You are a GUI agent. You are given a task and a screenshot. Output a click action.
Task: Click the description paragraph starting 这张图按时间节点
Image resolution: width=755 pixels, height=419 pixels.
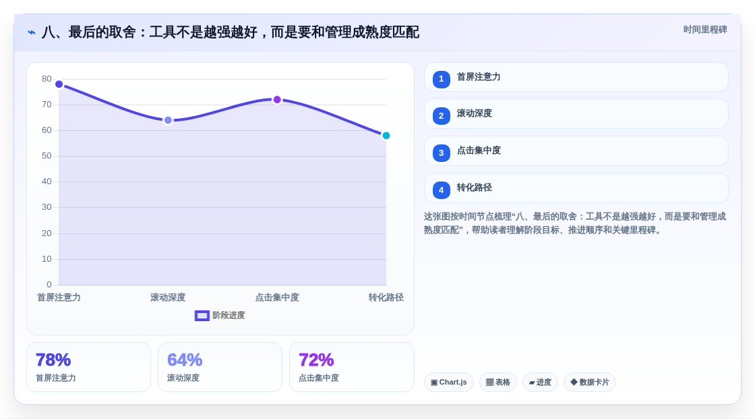[575, 223]
